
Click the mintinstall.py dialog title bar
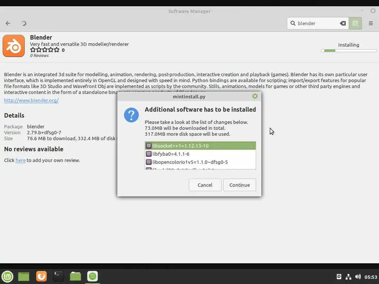click(189, 97)
